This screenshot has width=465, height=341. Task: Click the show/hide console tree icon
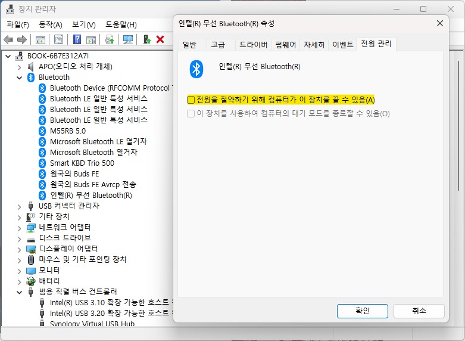40,39
